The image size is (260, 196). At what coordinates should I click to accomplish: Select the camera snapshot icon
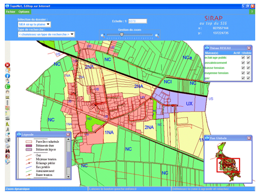point(7,140)
